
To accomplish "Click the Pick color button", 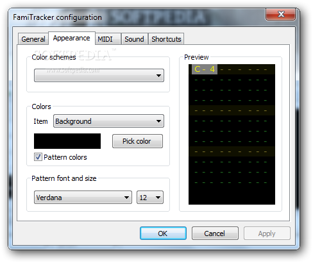I will pos(137,141).
